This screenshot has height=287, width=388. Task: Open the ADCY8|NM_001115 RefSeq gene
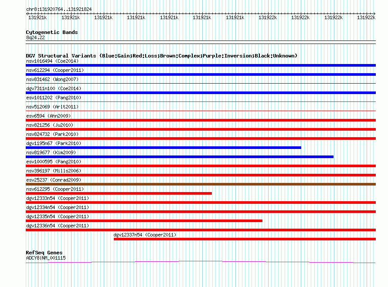tap(46, 258)
